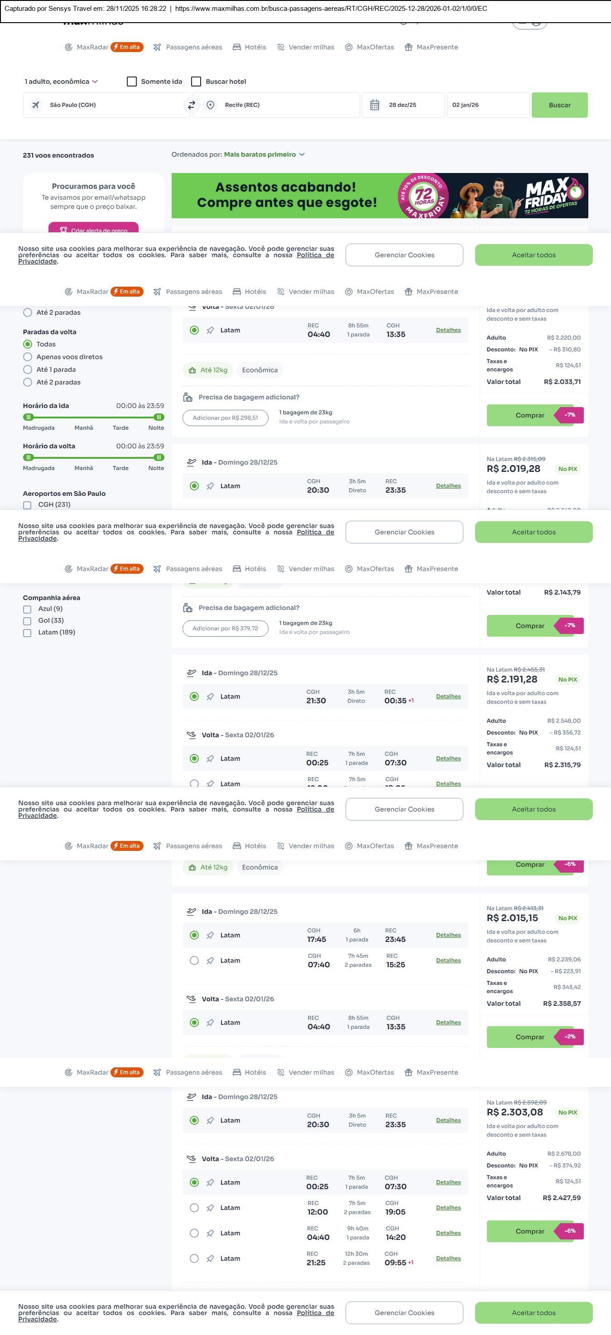The height and width of the screenshot is (1335, 611).
Task: Filter by Gol (33) airline
Action: click(28, 621)
